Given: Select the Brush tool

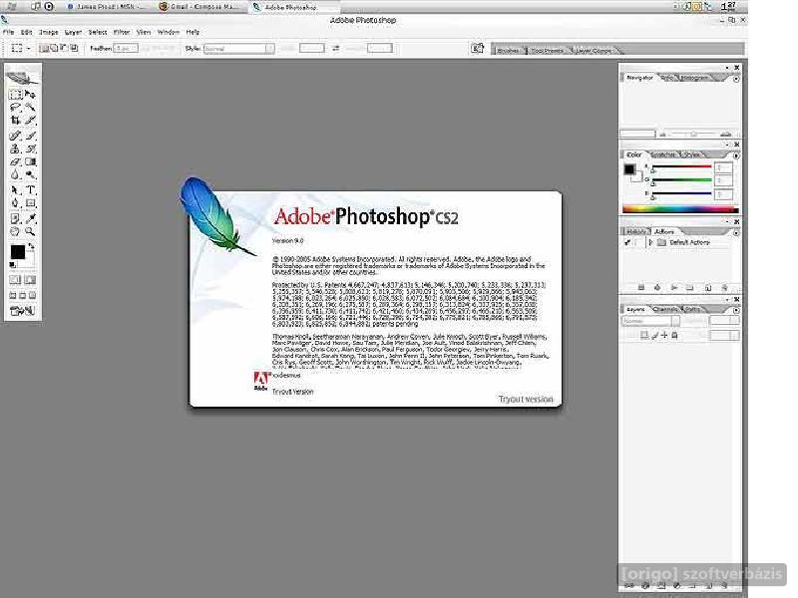Looking at the screenshot, I should click(x=31, y=136).
